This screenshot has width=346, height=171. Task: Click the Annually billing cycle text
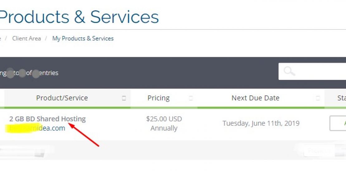[x=164, y=128]
